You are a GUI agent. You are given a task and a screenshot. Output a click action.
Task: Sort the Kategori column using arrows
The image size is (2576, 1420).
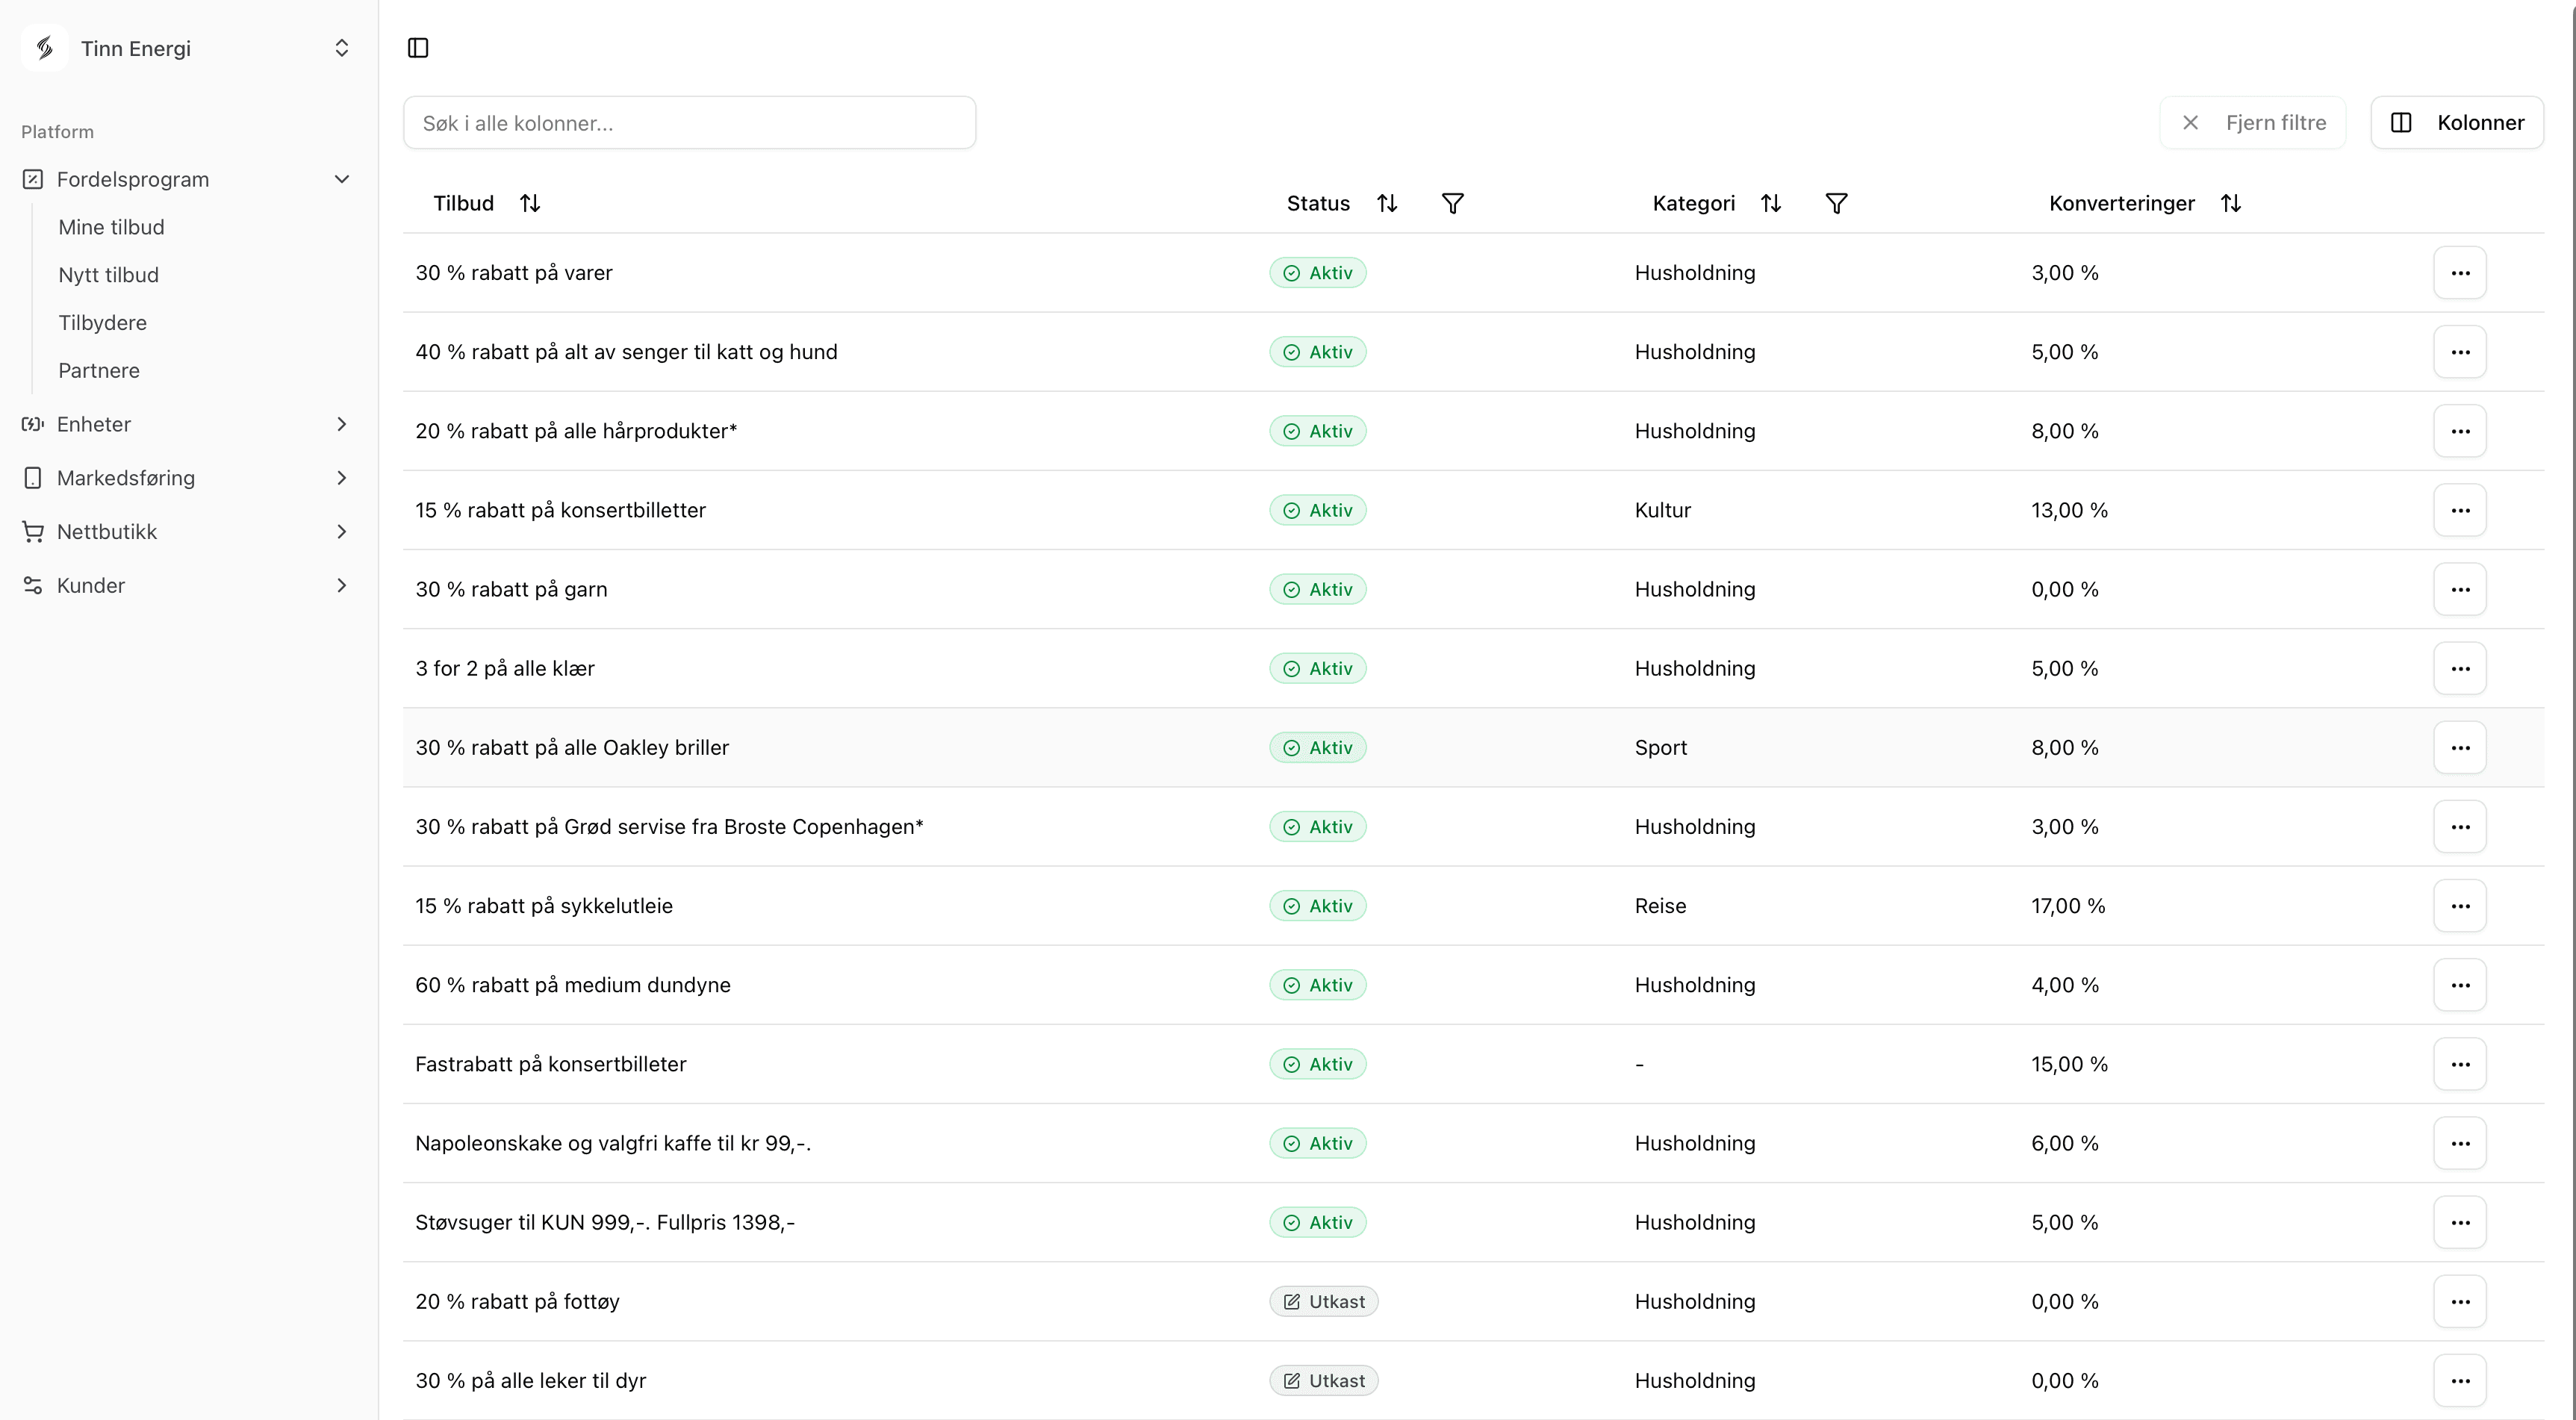pyautogui.click(x=1771, y=204)
